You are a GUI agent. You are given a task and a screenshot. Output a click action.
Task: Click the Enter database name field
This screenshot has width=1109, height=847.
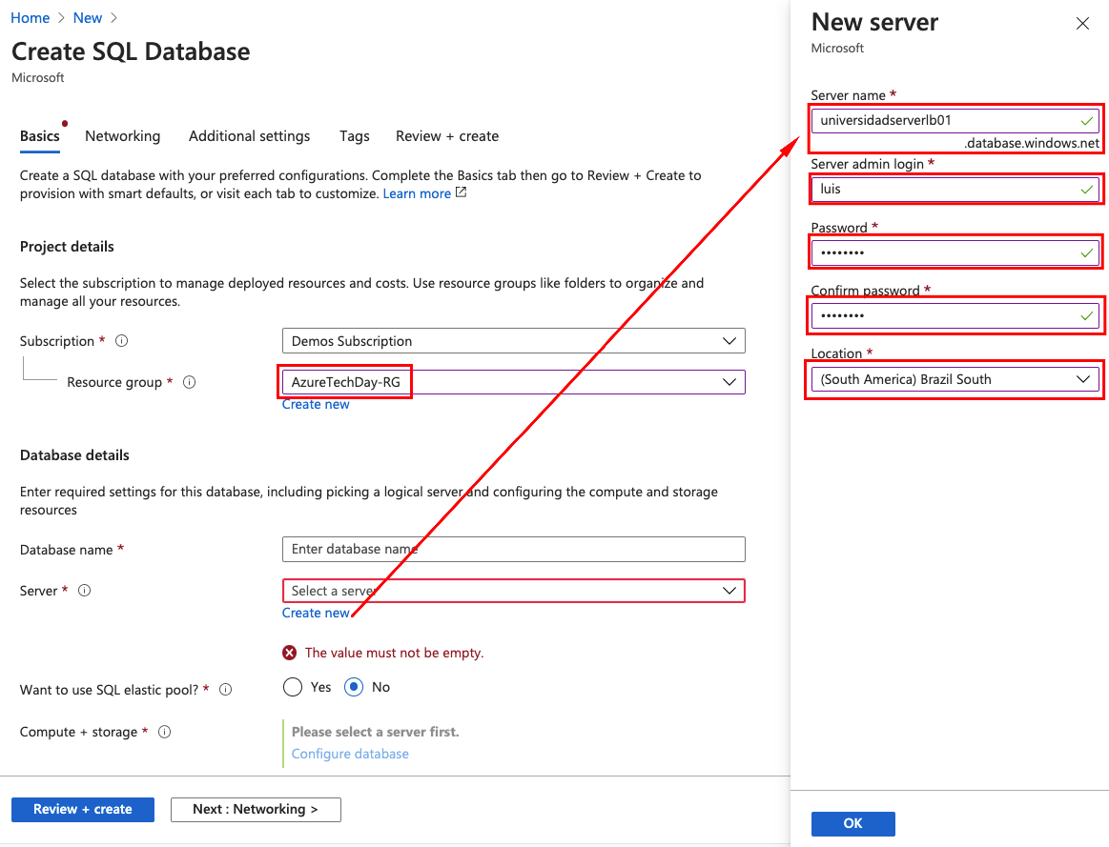pyautogui.click(x=513, y=549)
